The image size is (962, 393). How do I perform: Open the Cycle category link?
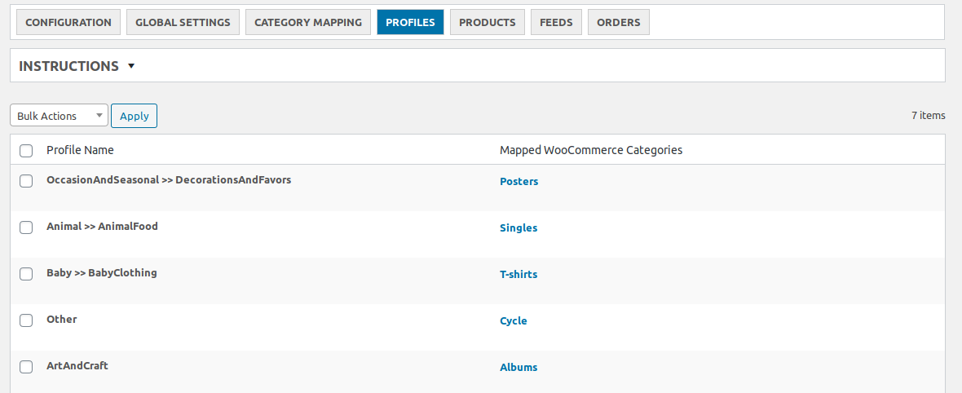[x=513, y=320]
